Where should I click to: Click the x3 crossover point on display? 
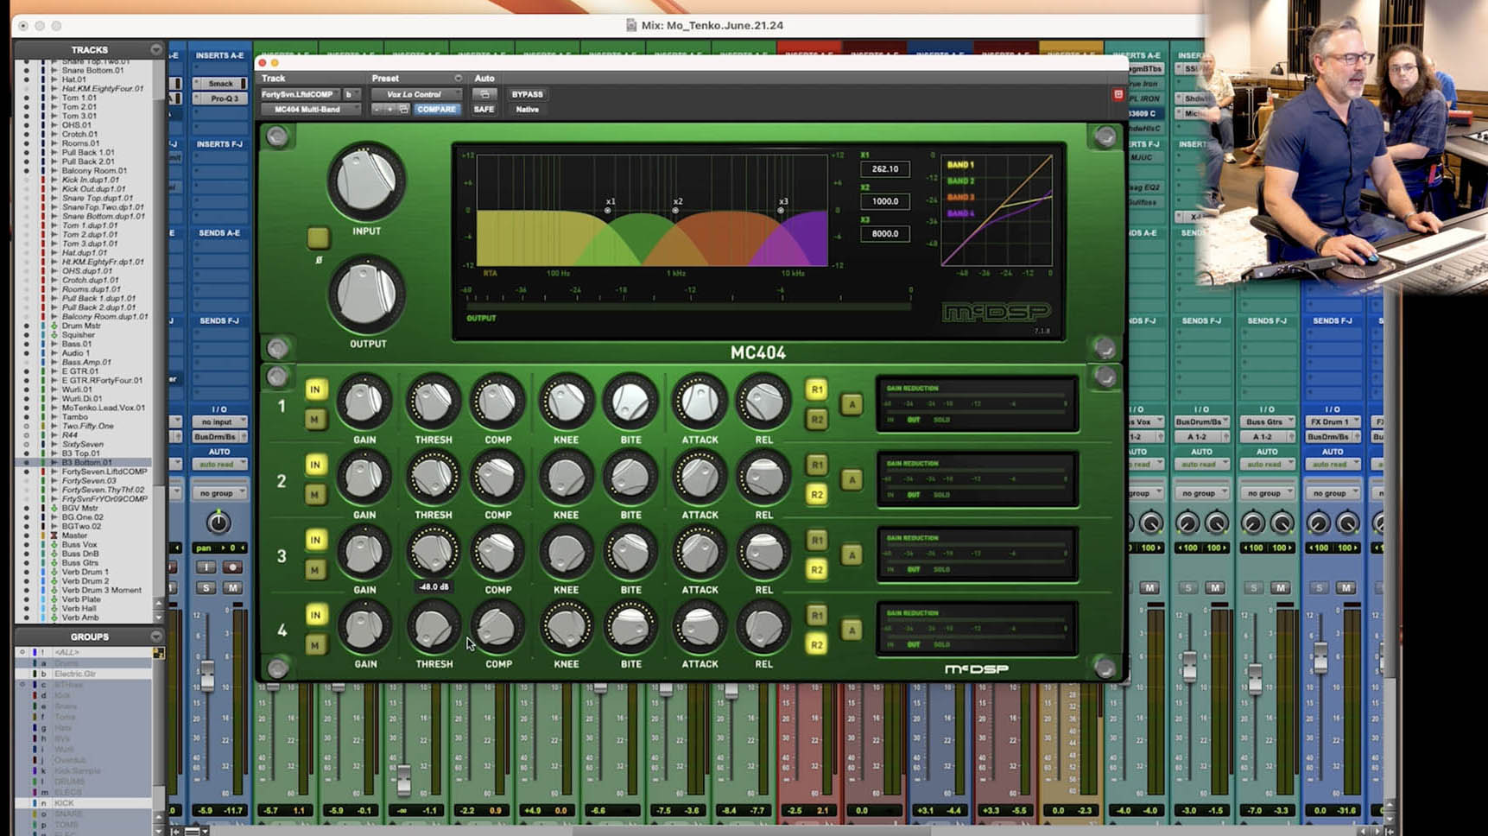[781, 210]
